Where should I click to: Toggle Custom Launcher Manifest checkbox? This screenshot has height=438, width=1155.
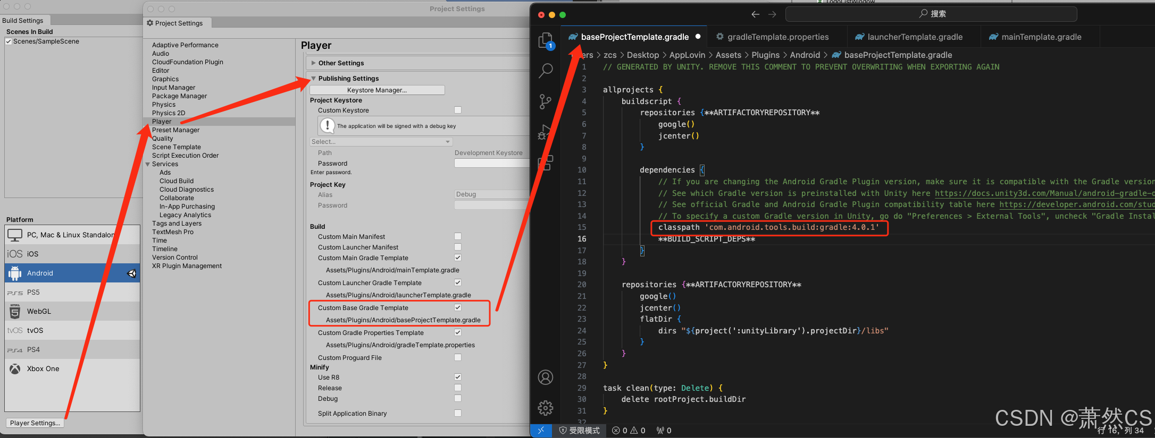(458, 247)
